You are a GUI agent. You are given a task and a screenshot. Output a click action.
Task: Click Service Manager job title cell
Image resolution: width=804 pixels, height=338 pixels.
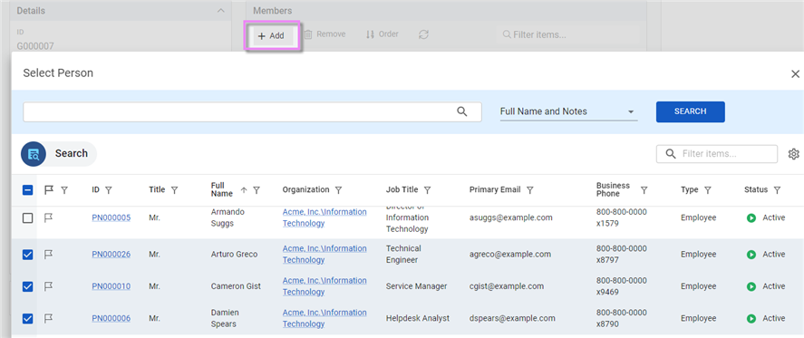click(416, 286)
